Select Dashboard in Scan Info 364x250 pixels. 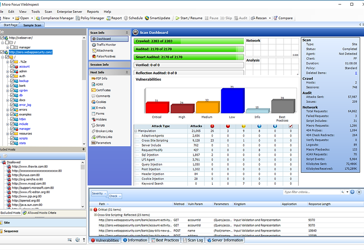pos(110,39)
